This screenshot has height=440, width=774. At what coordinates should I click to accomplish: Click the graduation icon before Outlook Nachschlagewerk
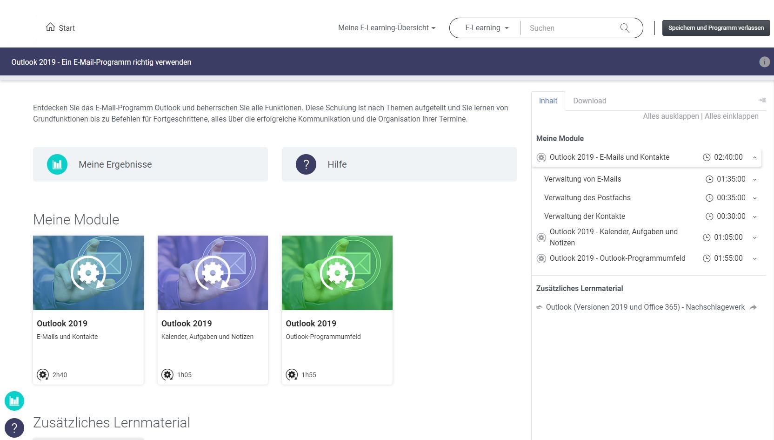[x=540, y=307]
